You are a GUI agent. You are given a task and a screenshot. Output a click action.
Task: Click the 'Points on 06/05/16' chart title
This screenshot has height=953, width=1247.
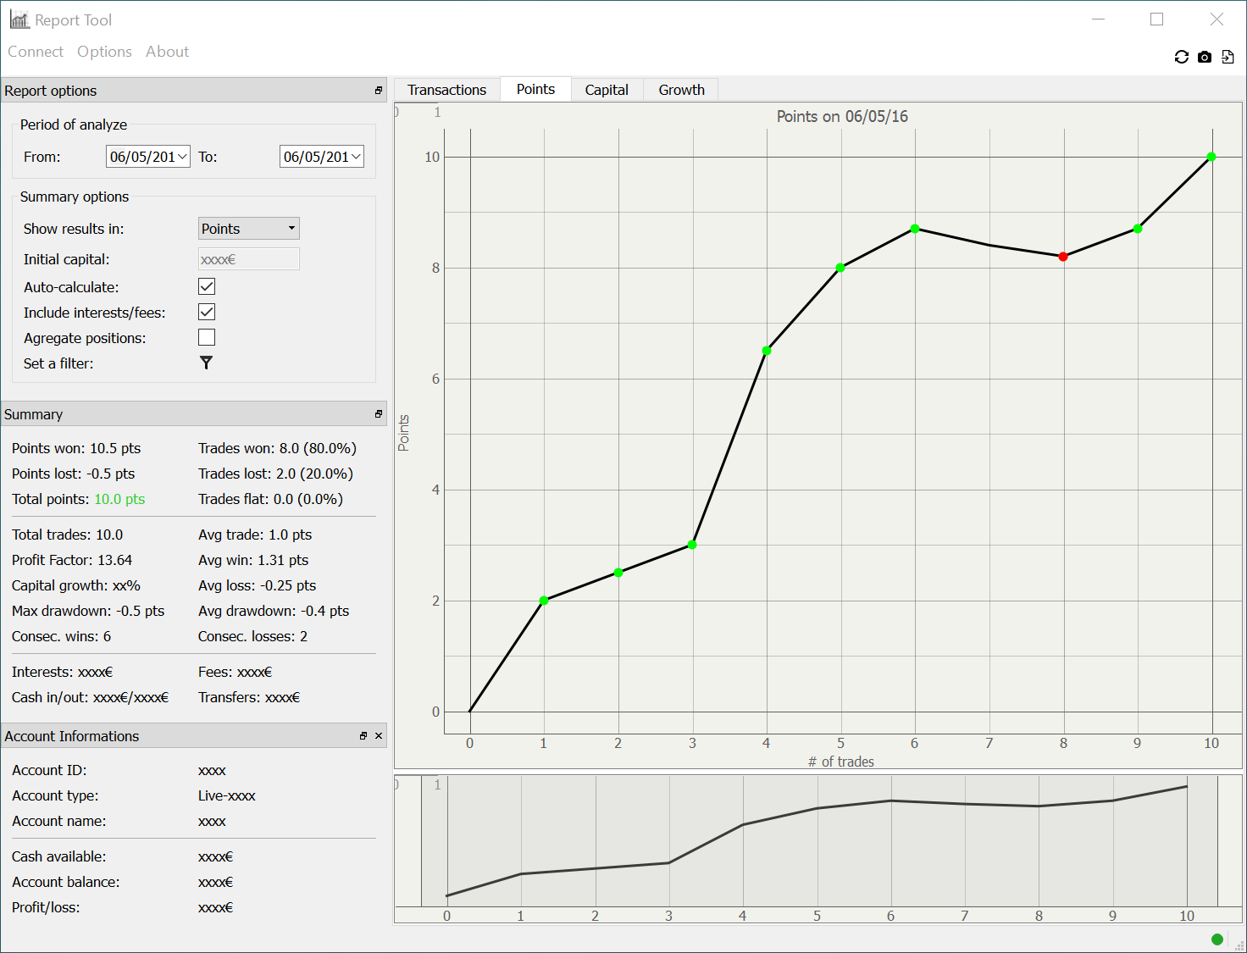pyautogui.click(x=842, y=116)
